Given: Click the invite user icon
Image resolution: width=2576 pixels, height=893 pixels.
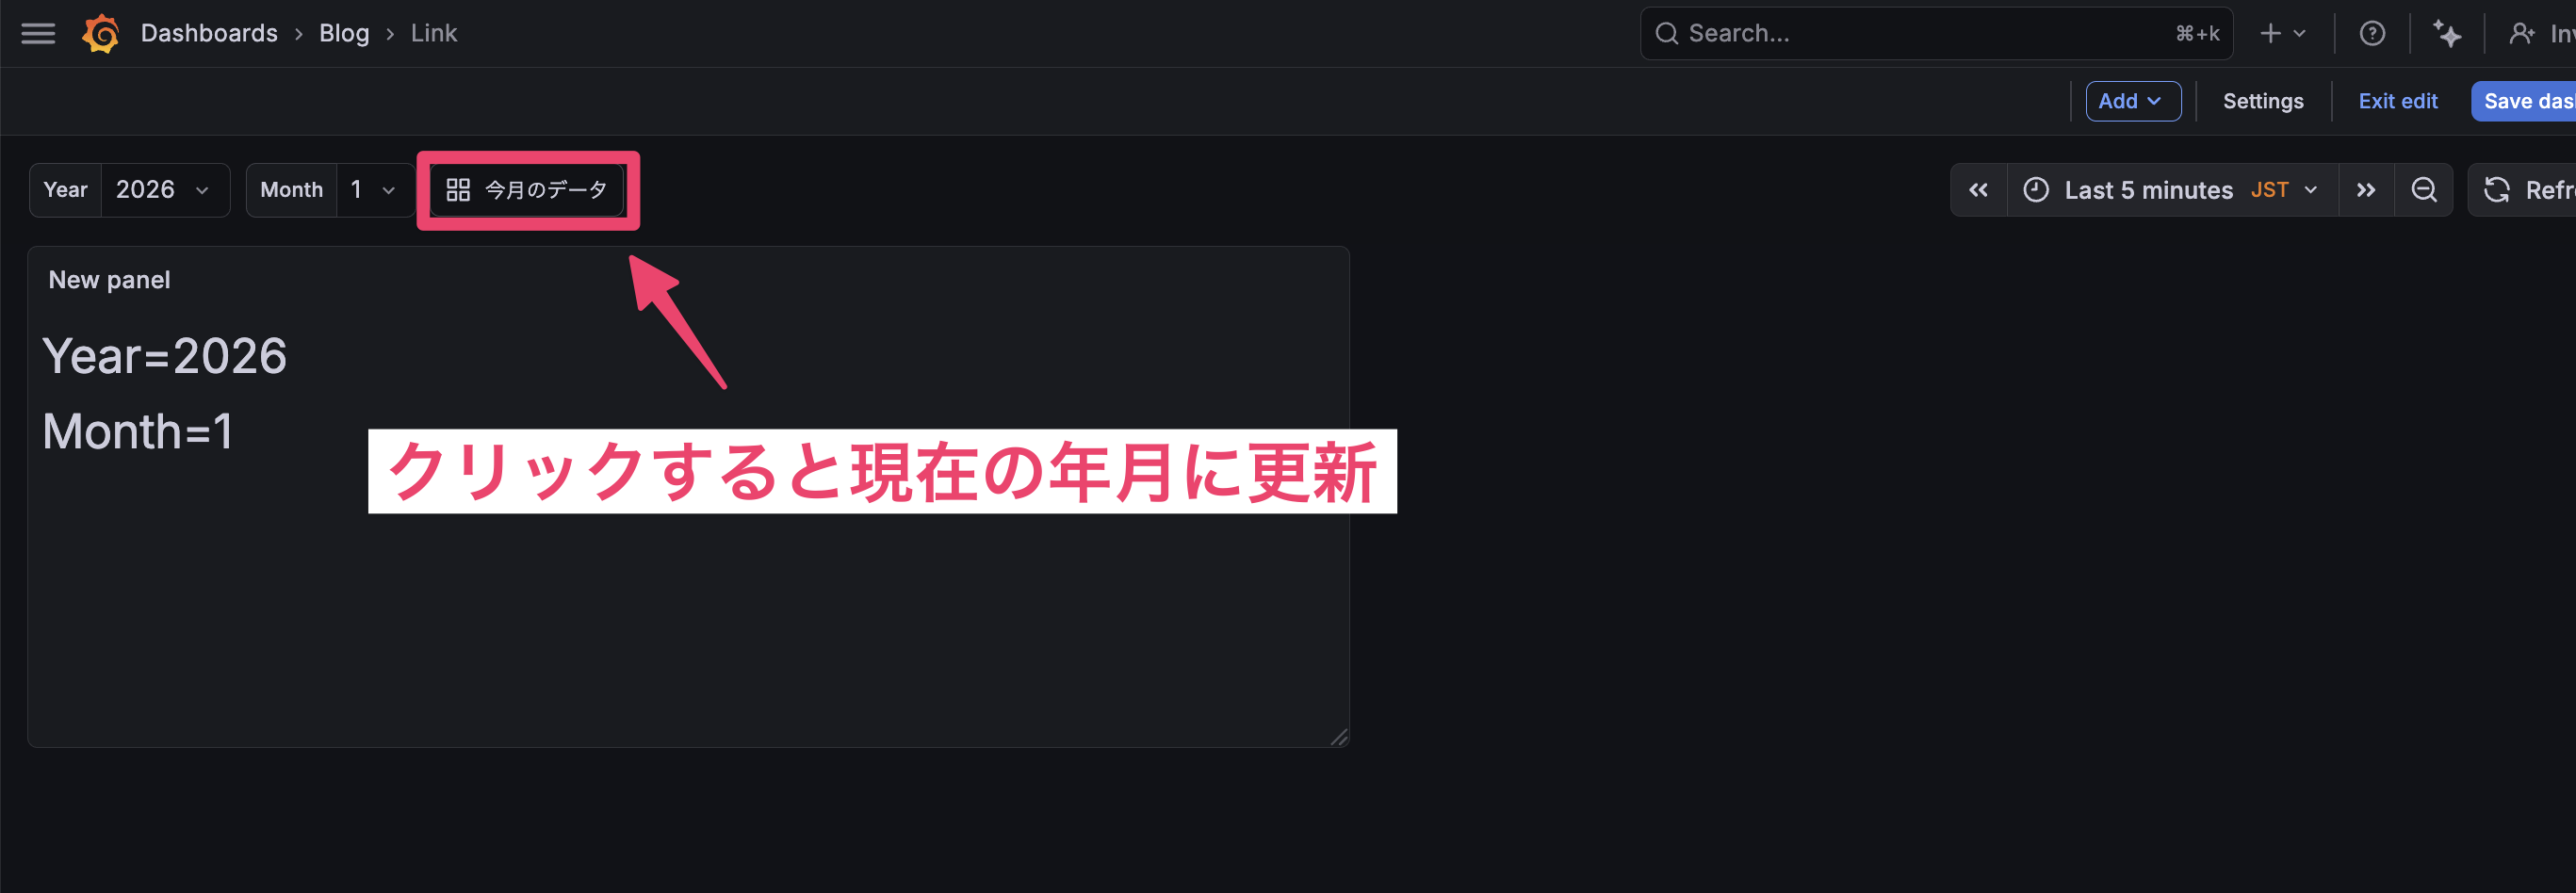Looking at the screenshot, I should tap(2521, 34).
